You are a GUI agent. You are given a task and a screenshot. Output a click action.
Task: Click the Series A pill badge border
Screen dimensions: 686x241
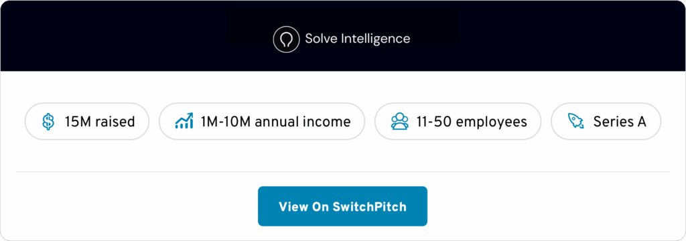pos(606,103)
